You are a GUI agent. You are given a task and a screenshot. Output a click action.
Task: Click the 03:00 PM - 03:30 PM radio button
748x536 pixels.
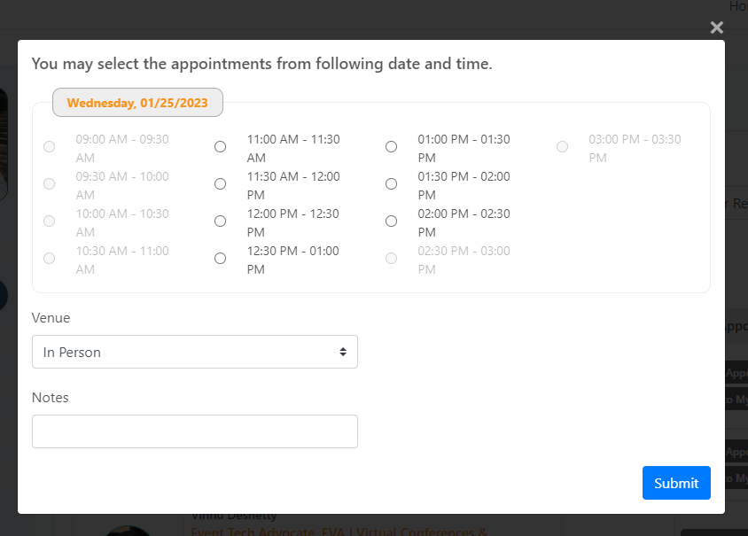pyautogui.click(x=563, y=147)
